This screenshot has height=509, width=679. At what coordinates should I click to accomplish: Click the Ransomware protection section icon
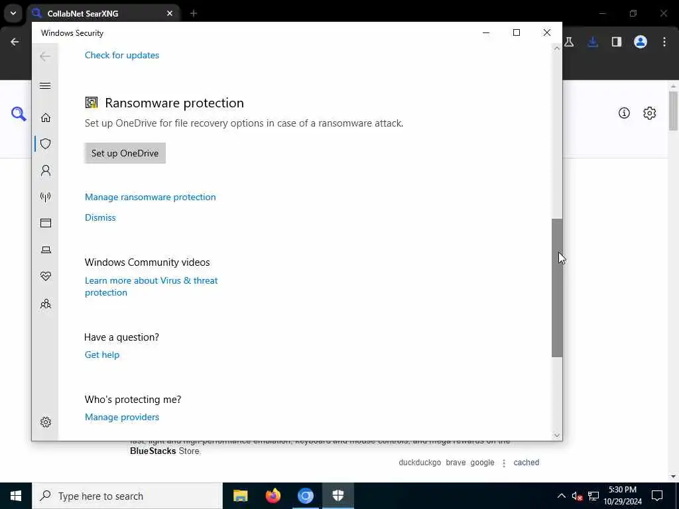tap(92, 103)
